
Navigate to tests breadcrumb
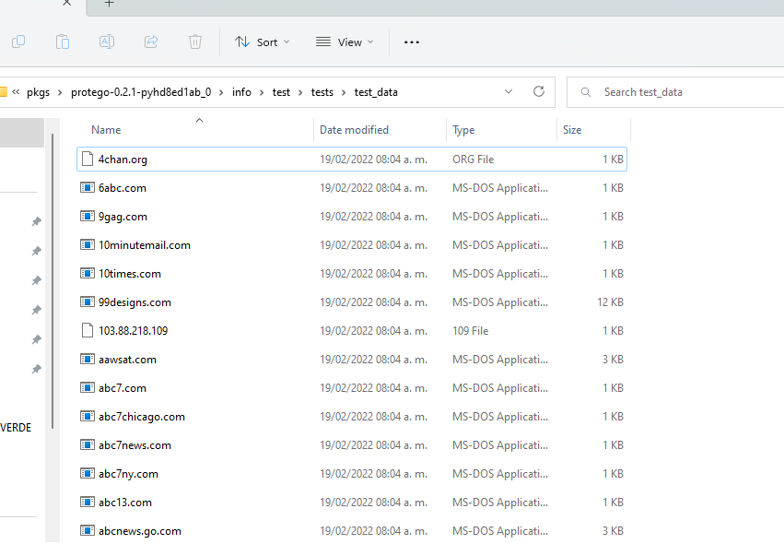(322, 92)
